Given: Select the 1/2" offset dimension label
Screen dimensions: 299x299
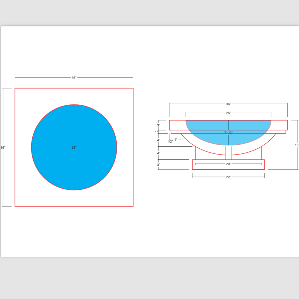Looking at the screenshot, I should pos(170,142).
